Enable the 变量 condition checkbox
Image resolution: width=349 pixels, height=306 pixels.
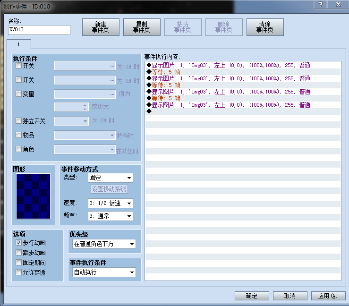(x=19, y=93)
